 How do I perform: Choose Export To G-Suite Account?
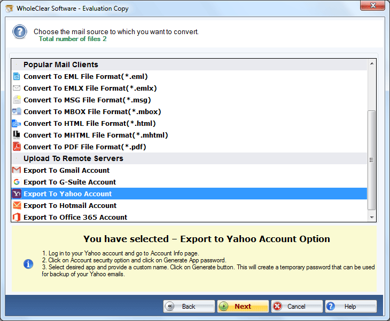[189, 182]
